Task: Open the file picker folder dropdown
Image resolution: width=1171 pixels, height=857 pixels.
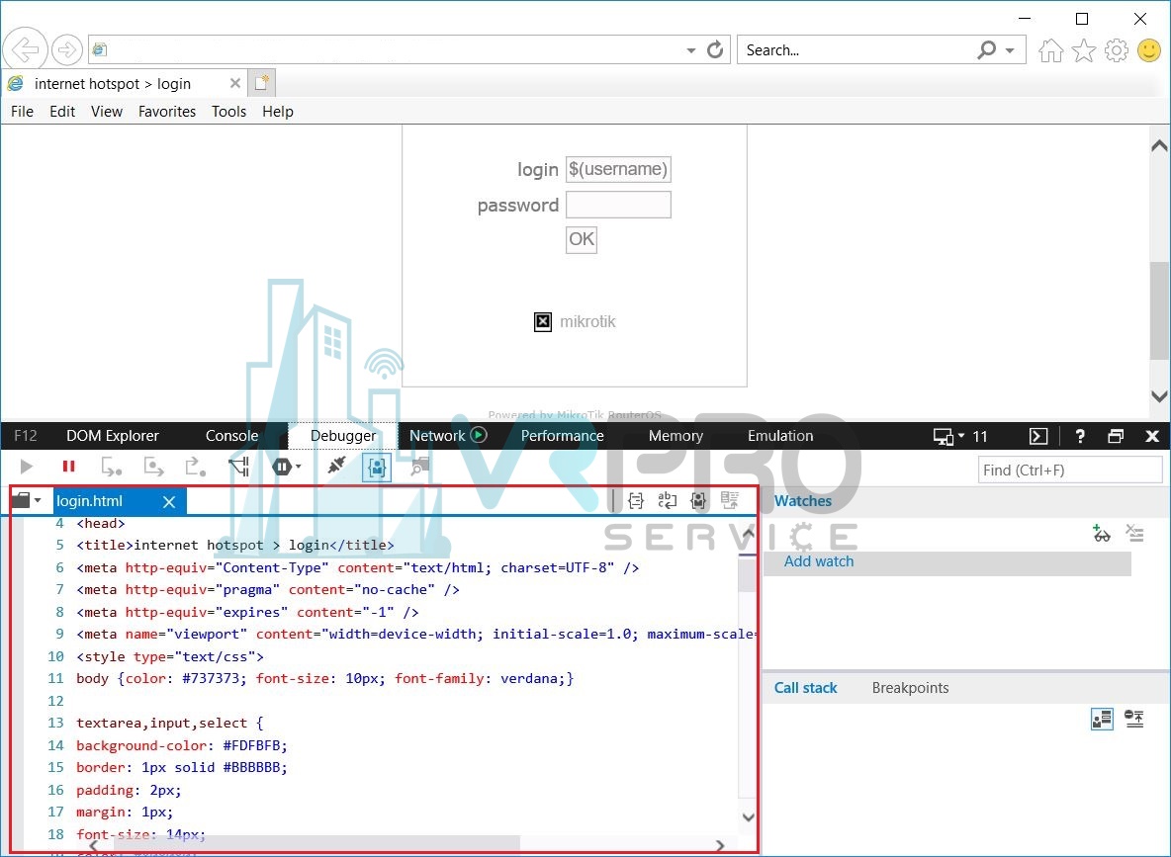Action: (x=26, y=501)
